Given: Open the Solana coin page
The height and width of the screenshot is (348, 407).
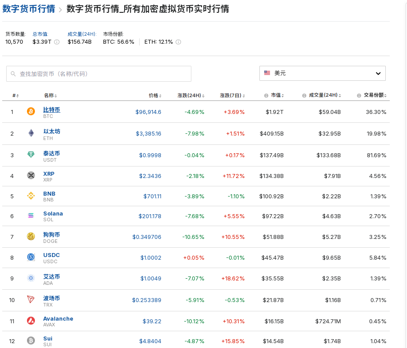Looking at the screenshot, I should [53, 213].
